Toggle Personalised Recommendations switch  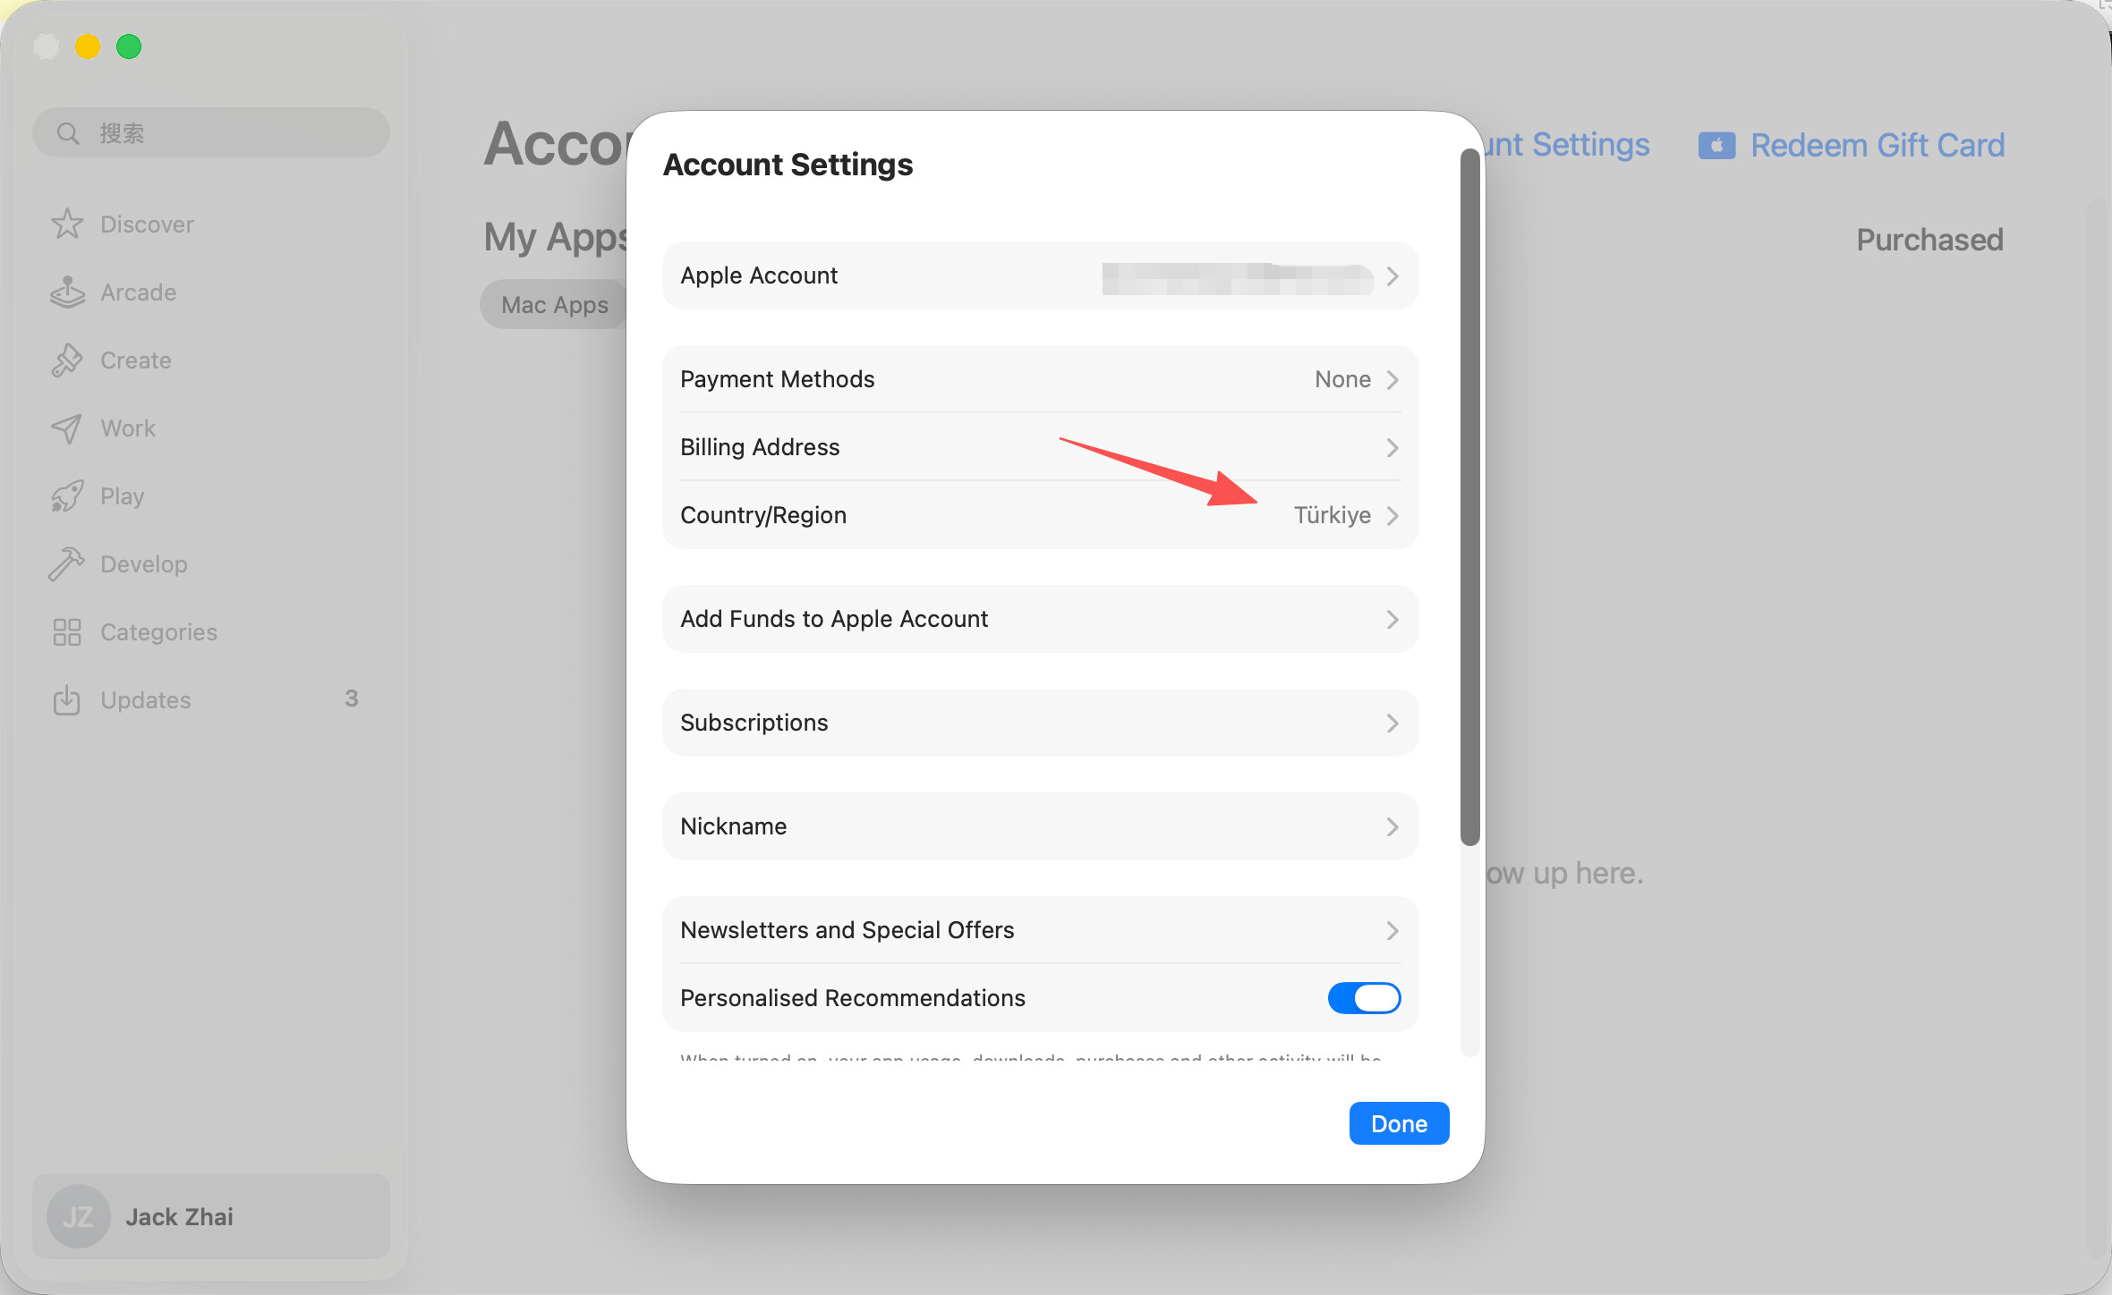tap(1364, 997)
